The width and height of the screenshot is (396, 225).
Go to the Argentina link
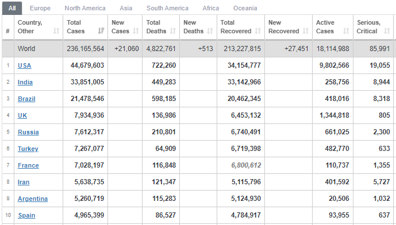33,199
